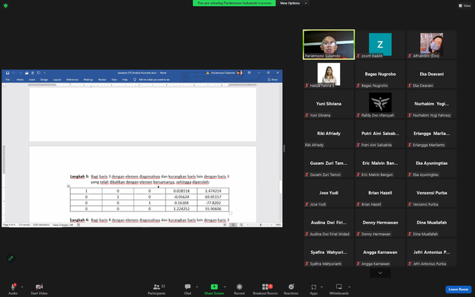The width and height of the screenshot is (475, 297).
Task: Click the table cell with value -77.8202
Action: (213, 203)
